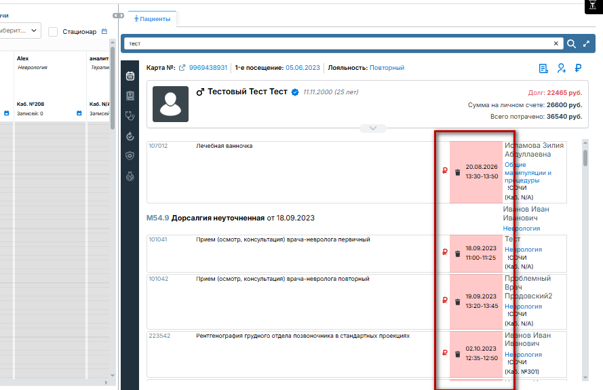Switch to the Пациенты tab
603x390 pixels.
(153, 19)
